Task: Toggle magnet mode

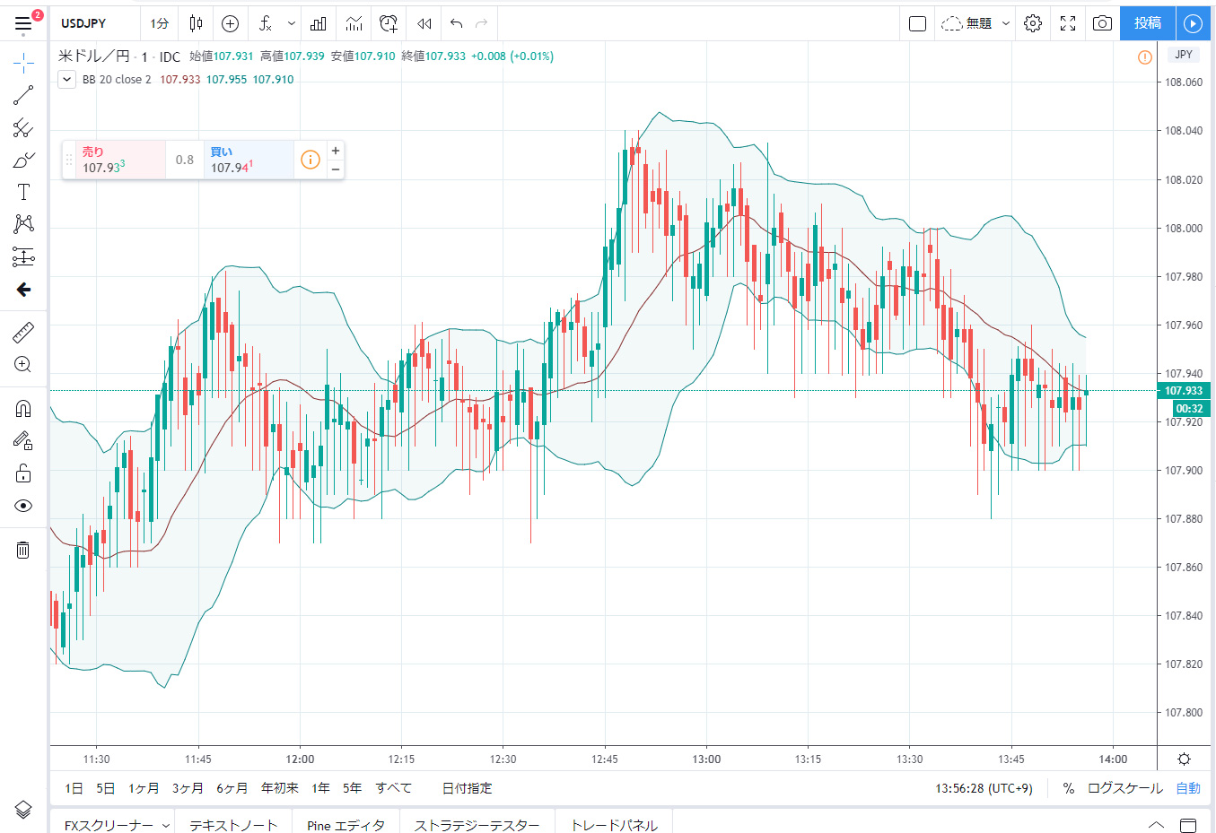Action: point(23,409)
